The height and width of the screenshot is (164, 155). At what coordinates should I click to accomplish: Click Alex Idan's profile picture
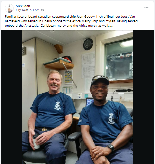(9, 8)
